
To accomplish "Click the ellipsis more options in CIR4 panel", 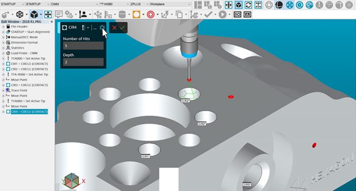I will [95, 28].
